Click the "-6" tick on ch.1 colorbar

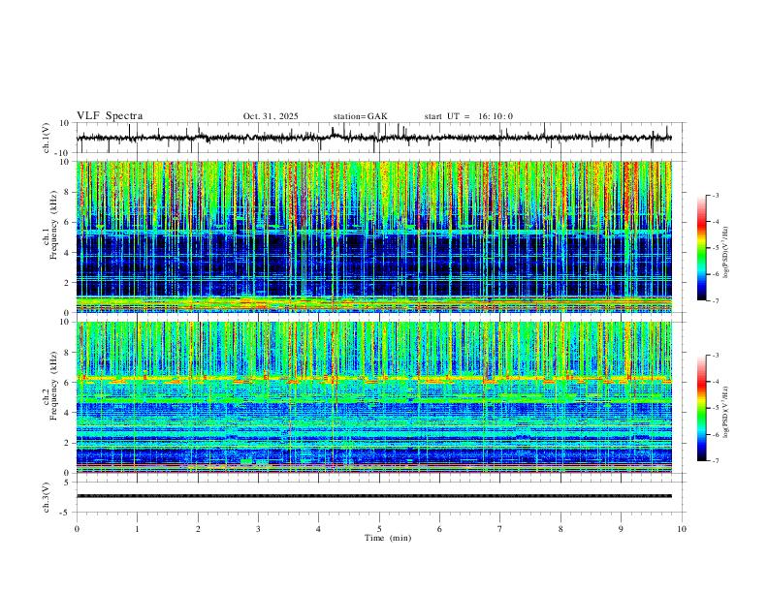coord(715,274)
